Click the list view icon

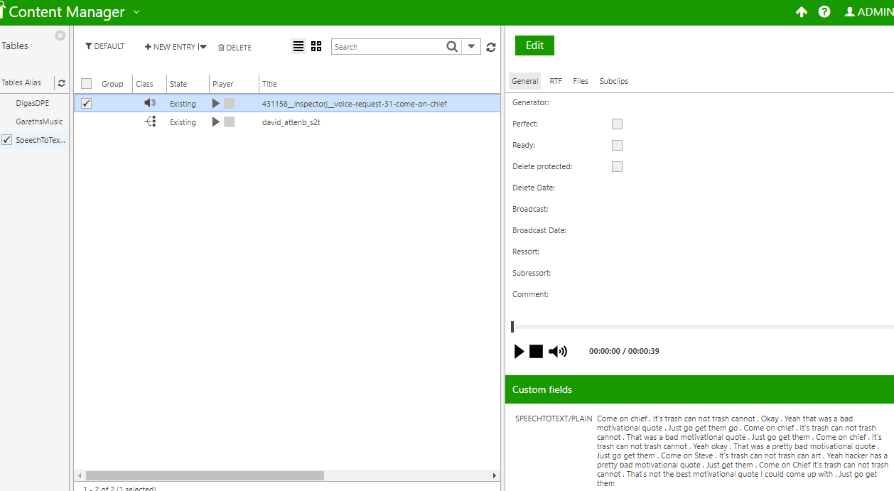point(298,46)
